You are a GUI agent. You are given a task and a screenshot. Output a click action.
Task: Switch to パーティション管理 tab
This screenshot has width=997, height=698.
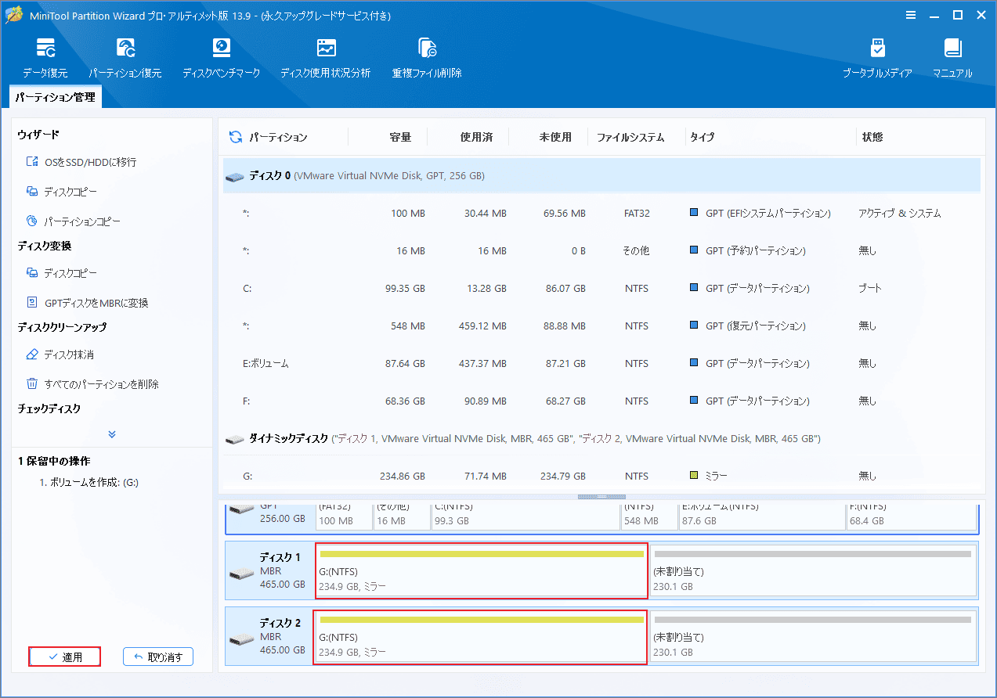(x=55, y=97)
